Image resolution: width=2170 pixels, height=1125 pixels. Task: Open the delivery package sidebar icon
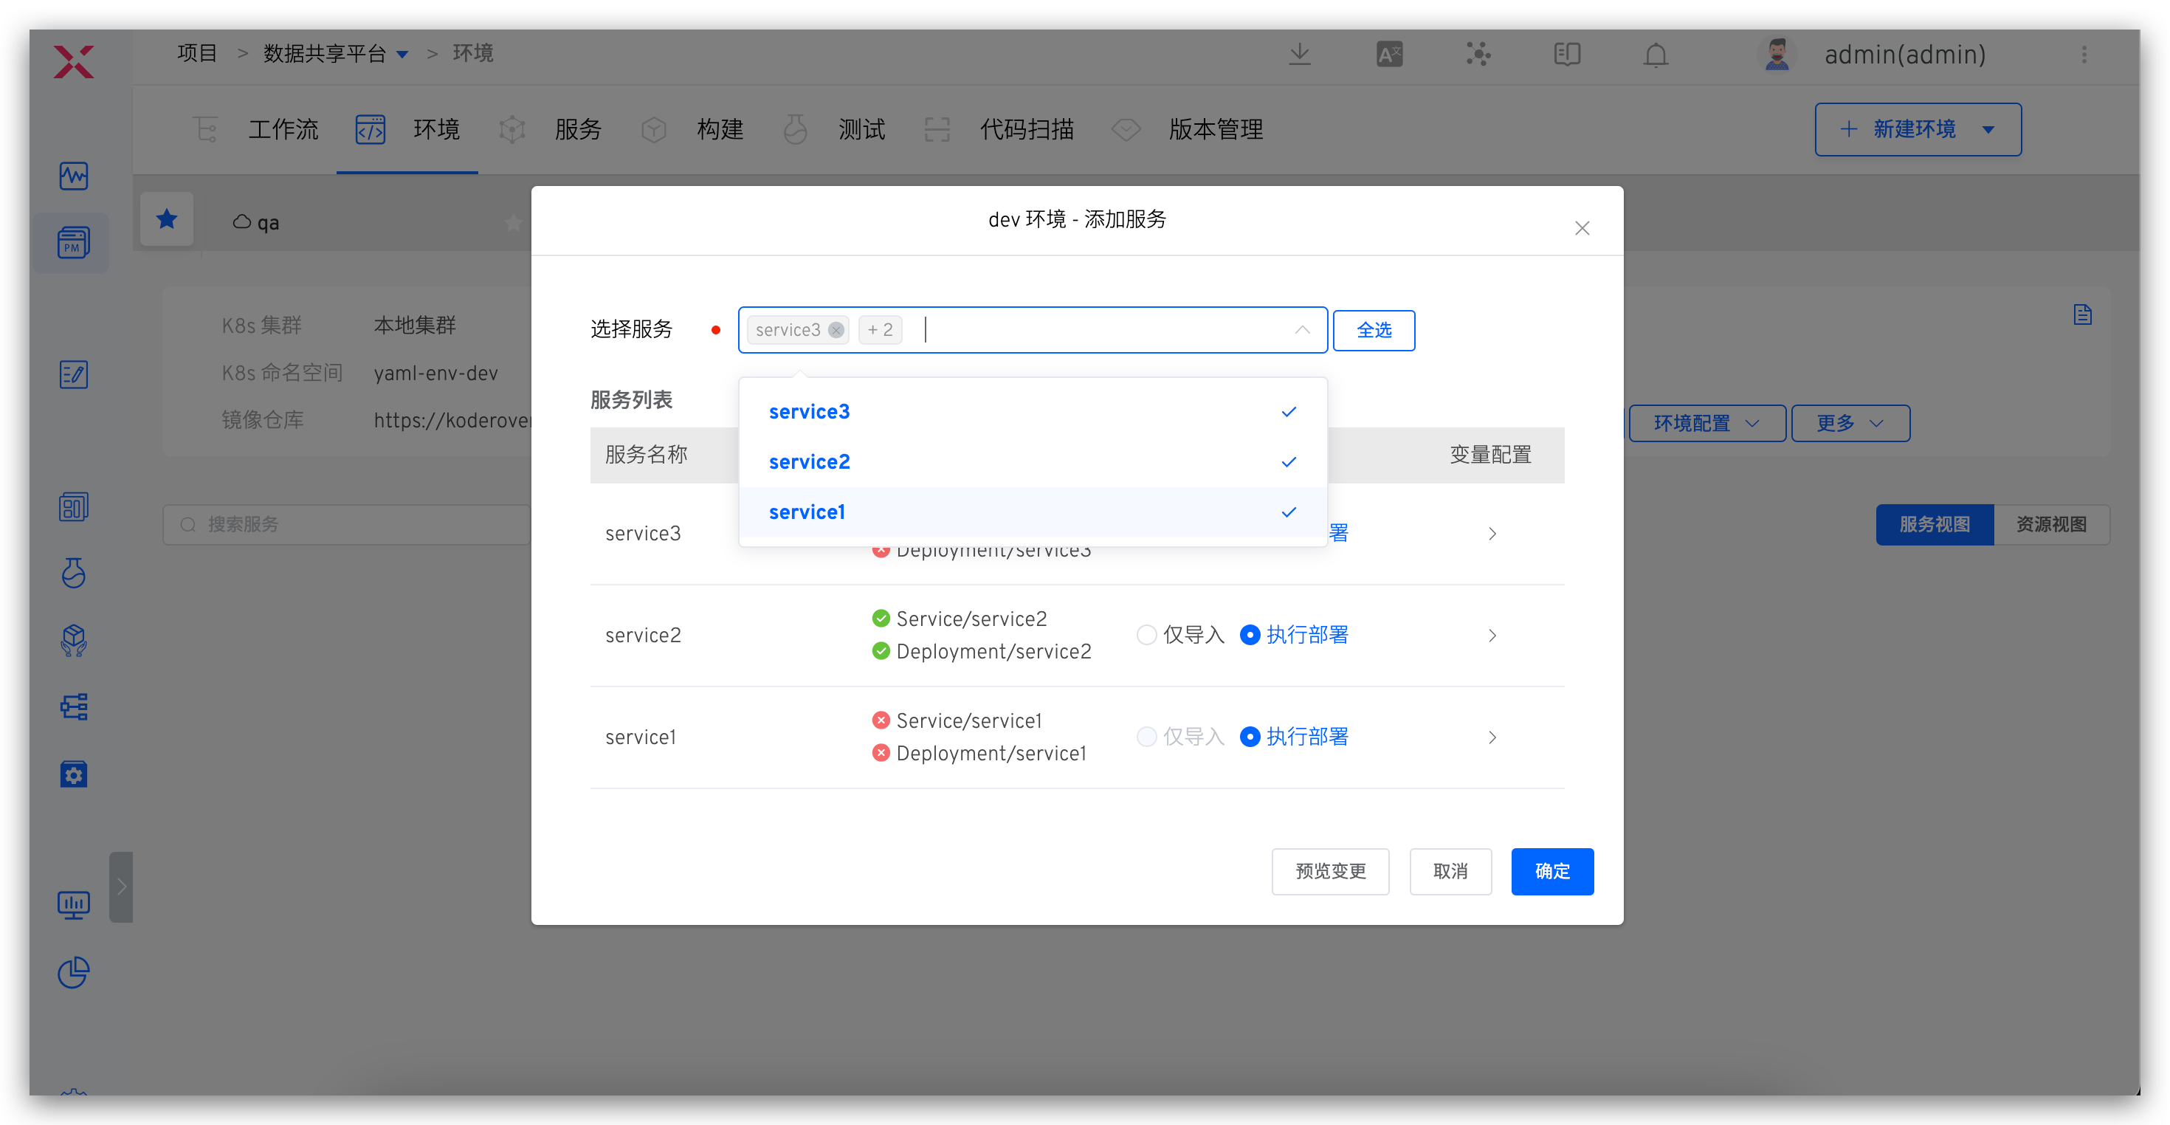click(73, 641)
